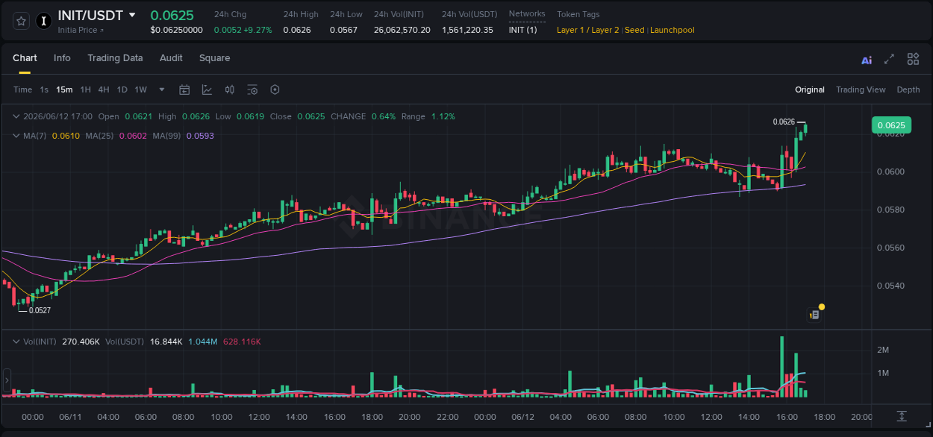This screenshot has width=933, height=437.
Task: Click the 06/12 date on time axis
Action: pyautogui.click(x=523, y=417)
